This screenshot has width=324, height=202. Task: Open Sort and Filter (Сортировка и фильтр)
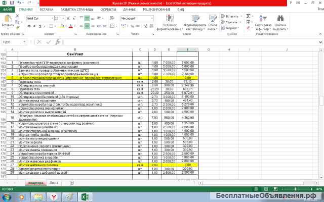pyautogui.click(x=263, y=21)
